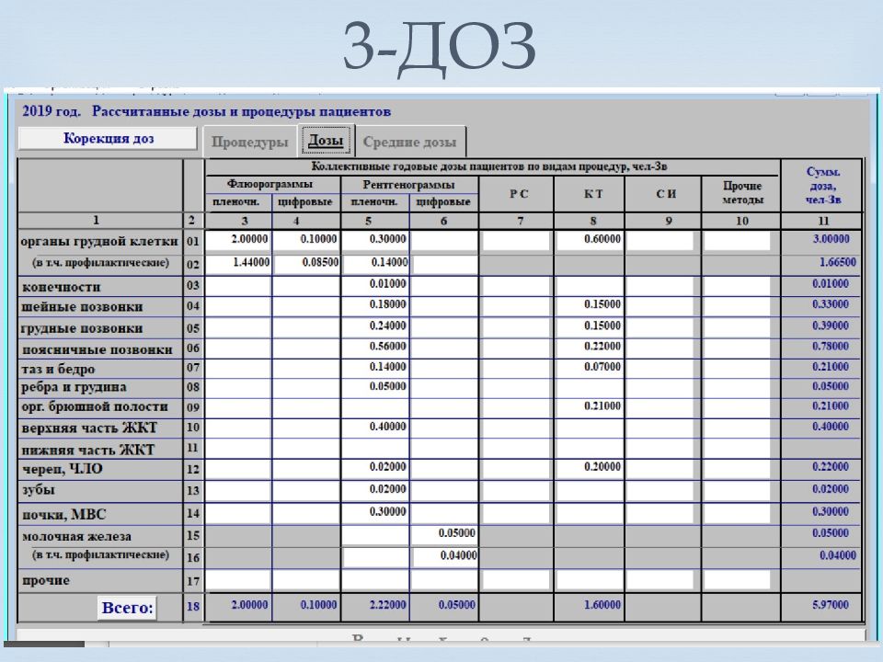Select the Дозы tab

pyautogui.click(x=327, y=141)
